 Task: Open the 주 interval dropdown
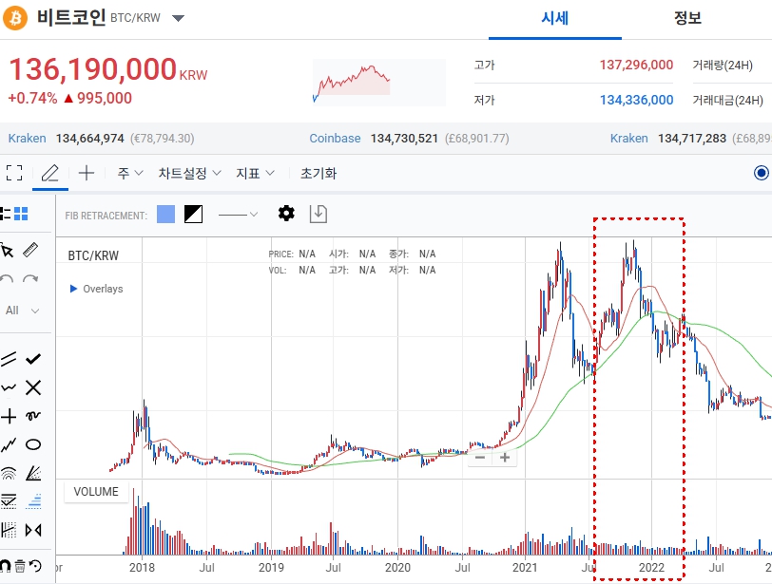[x=130, y=174]
